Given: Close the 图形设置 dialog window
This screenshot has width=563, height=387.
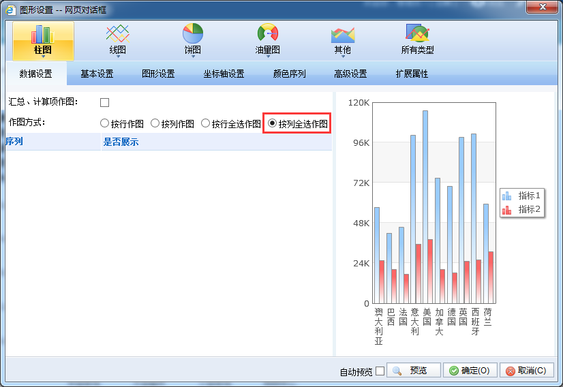Looking at the screenshot, I should click(x=543, y=6).
